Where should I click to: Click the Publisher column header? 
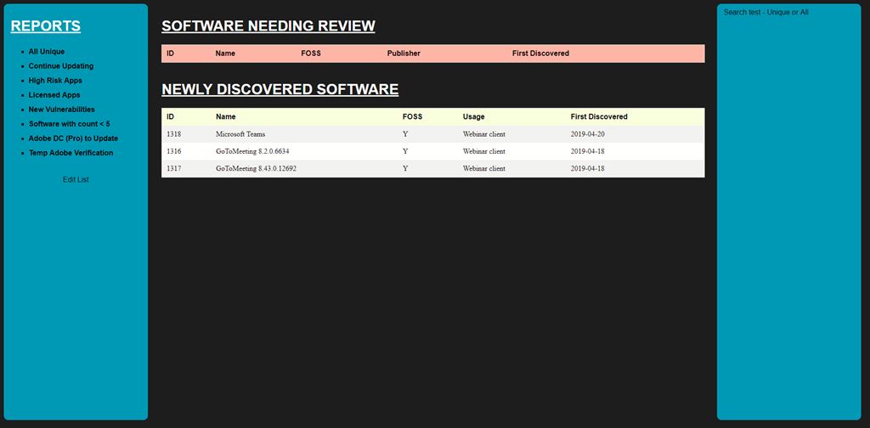(x=404, y=53)
